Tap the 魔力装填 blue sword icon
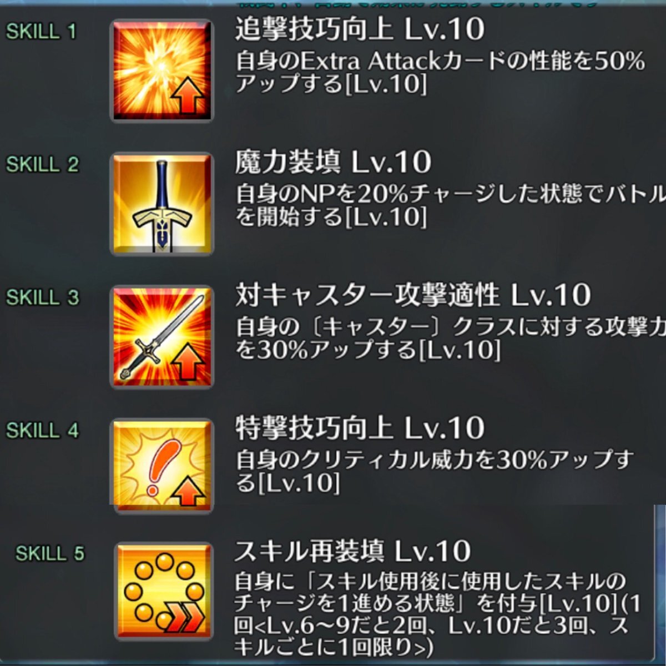The image size is (666, 666). click(x=162, y=204)
